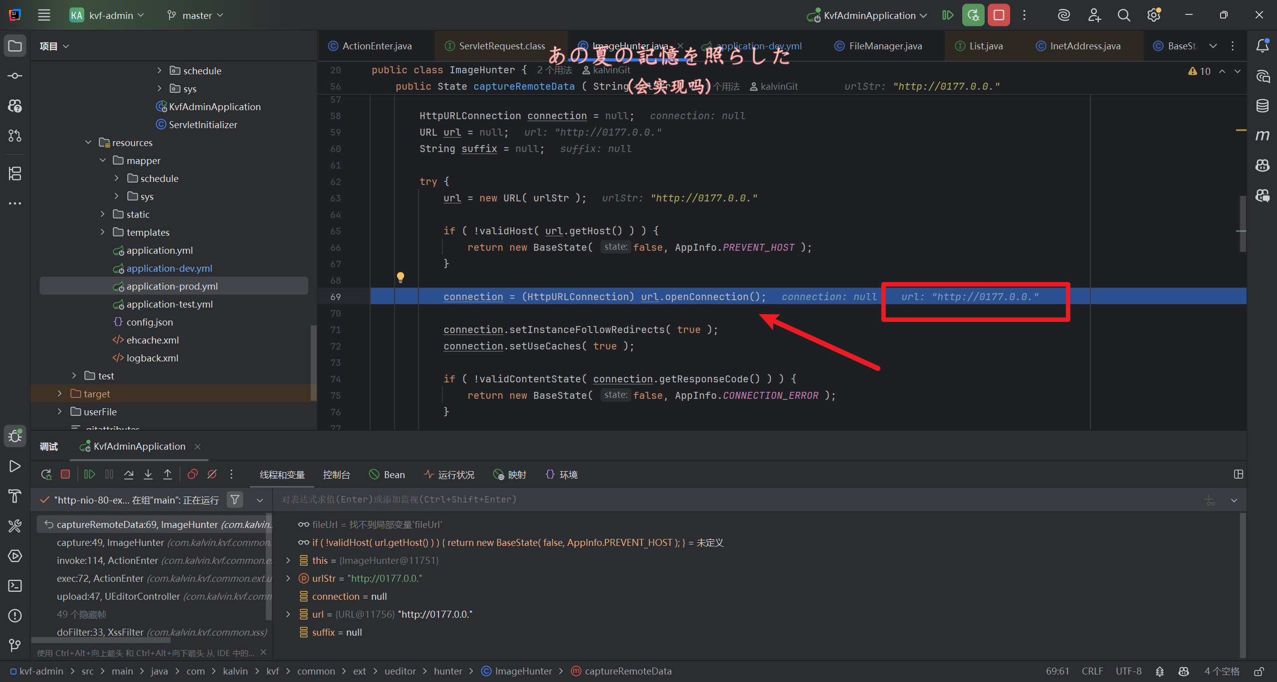Viewport: 1277px width, 682px height.
Task: Switch to ActionEnter.java tab
Action: click(x=371, y=46)
